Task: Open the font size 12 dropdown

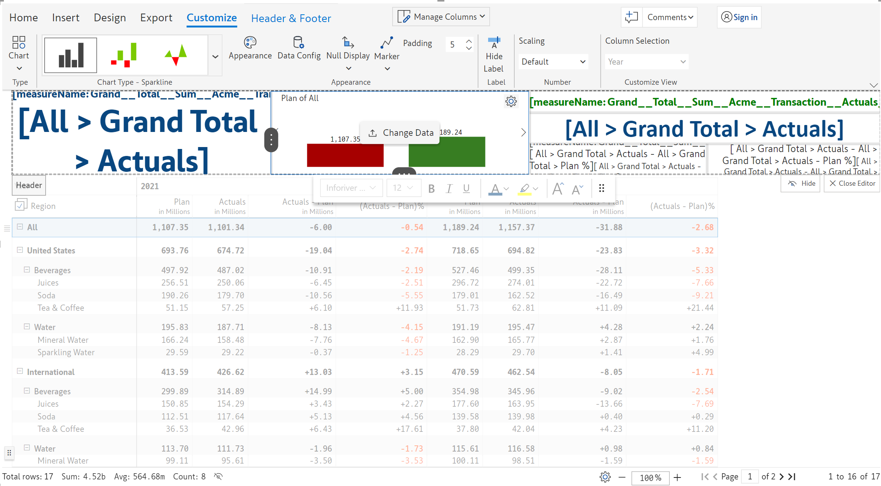Action: click(403, 188)
